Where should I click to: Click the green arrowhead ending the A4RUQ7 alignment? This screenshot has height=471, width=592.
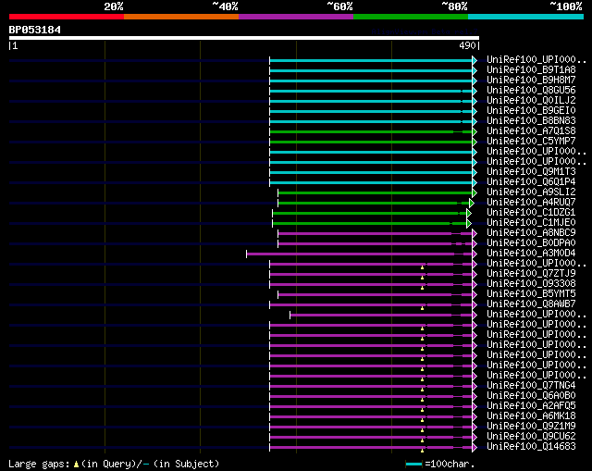click(472, 204)
